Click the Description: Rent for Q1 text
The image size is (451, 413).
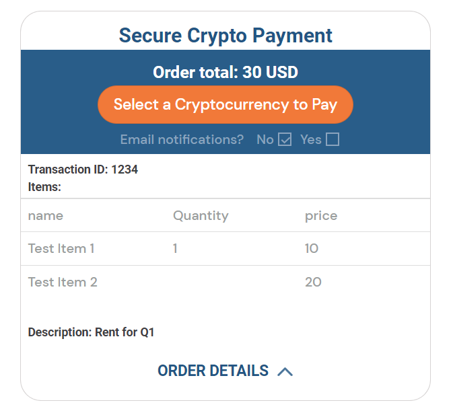[x=91, y=332]
